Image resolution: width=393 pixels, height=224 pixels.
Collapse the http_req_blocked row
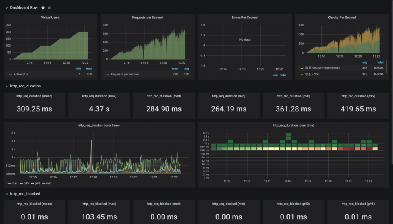click(x=7, y=194)
